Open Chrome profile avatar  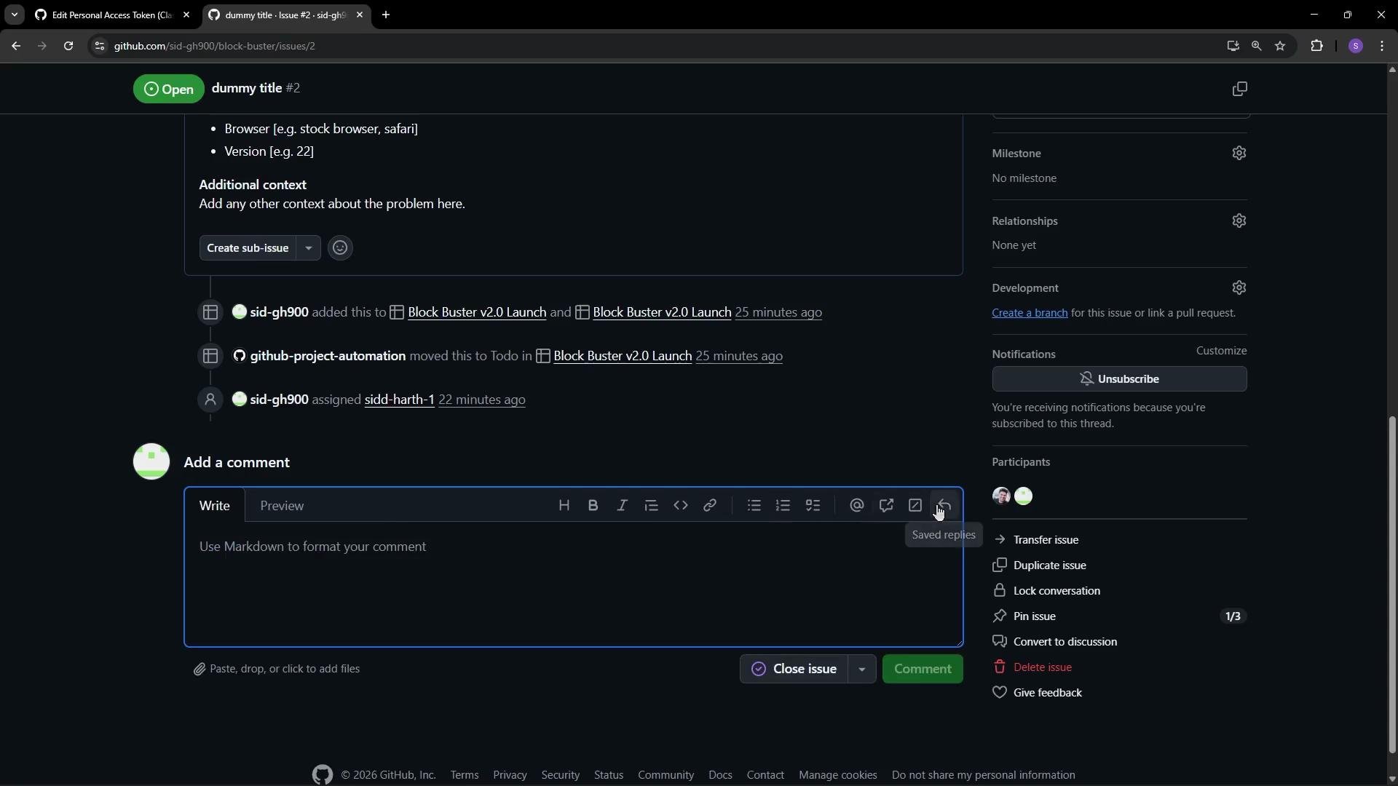1355,46
